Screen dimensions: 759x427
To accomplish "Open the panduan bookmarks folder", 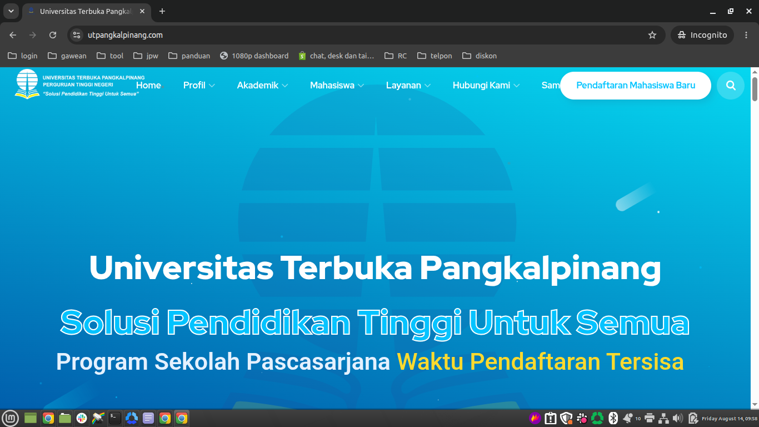I will click(x=189, y=56).
